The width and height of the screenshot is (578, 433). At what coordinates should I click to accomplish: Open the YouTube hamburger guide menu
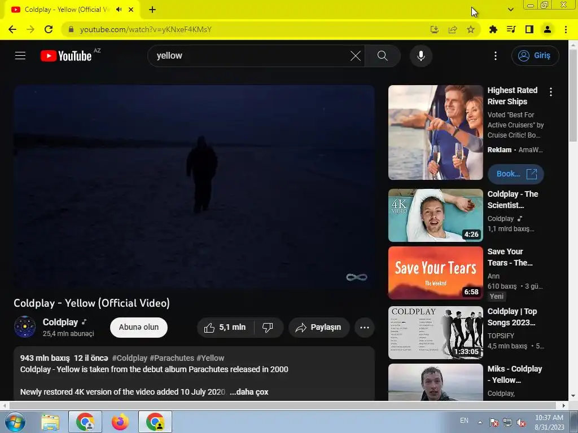point(20,56)
